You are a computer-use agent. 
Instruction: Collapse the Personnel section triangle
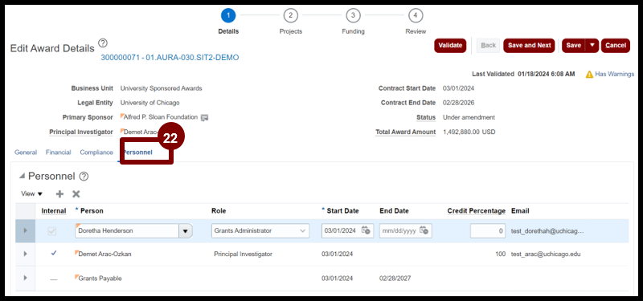tap(22, 176)
